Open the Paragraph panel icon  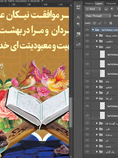click(x=78, y=24)
